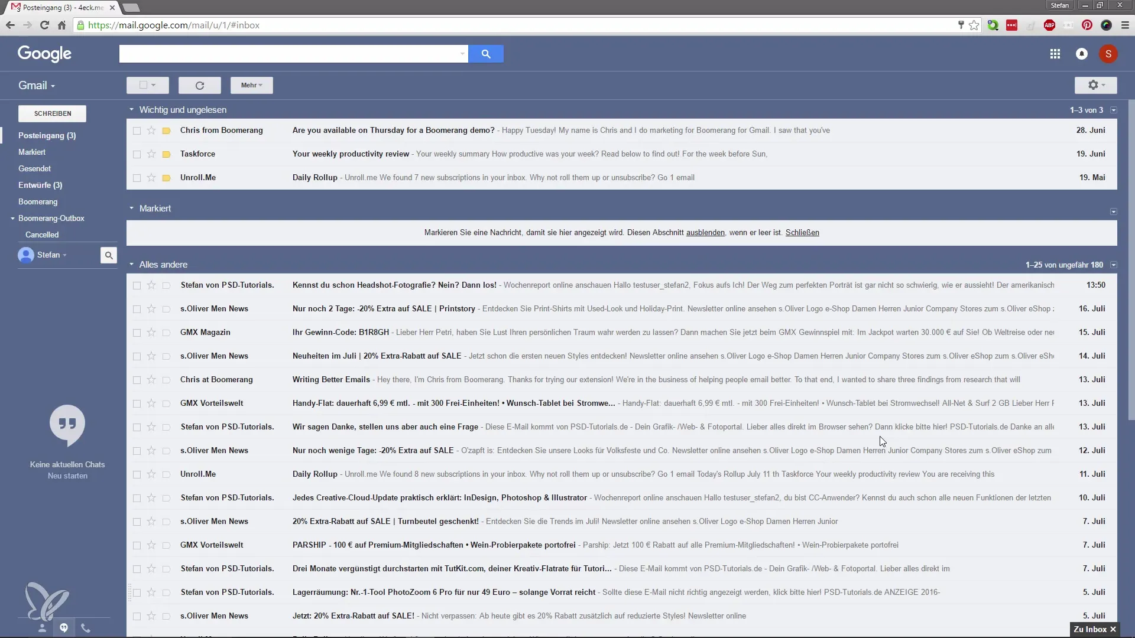Click the page vertical scrollbar

click(1131, 260)
